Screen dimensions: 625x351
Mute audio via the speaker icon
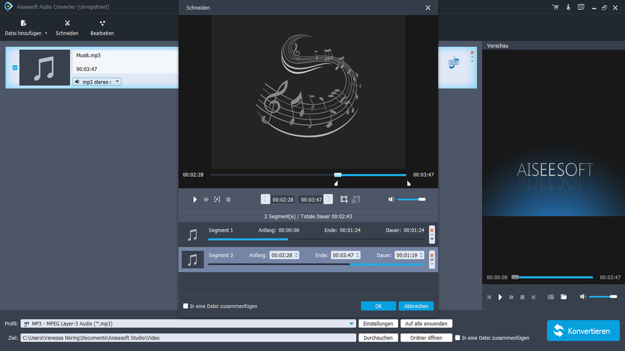pyautogui.click(x=391, y=199)
